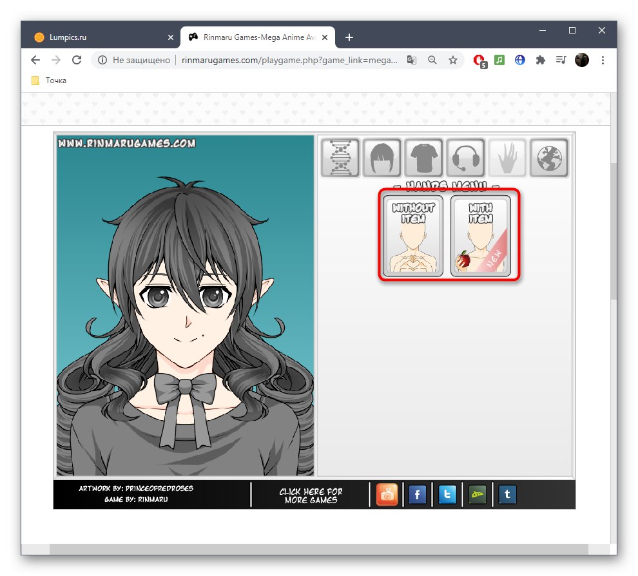Minimize the browser window
The width and height of the screenshot is (638, 576).
(x=543, y=30)
